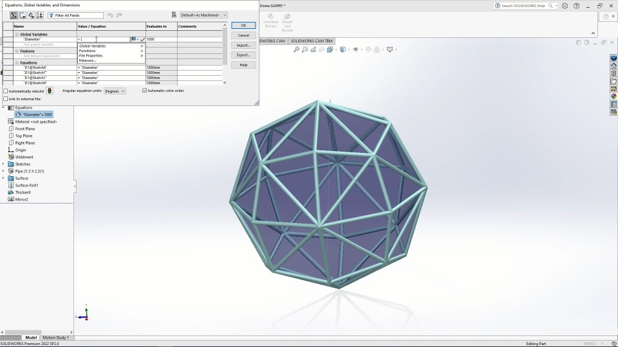Open SOLIDWORKS Resources home tab in task pane
This screenshot has width=618, height=347.
coord(613,66)
